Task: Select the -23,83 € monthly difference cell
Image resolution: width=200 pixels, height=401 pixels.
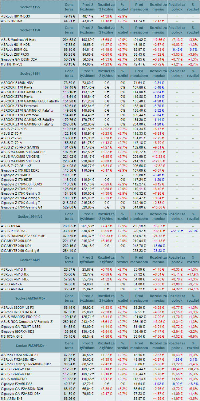Action: tap(158, 251)
